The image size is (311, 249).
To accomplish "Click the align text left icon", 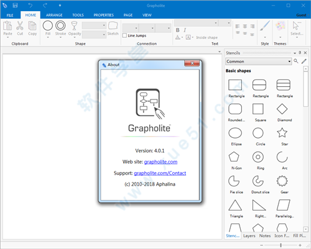I will click(238, 26).
